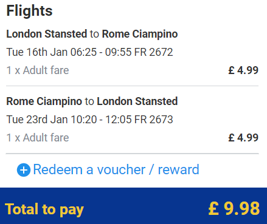Click arrival time 12:05 on return flight
The width and height of the screenshot is (267, 224).
pyautogui.click(x=118, y=120)
